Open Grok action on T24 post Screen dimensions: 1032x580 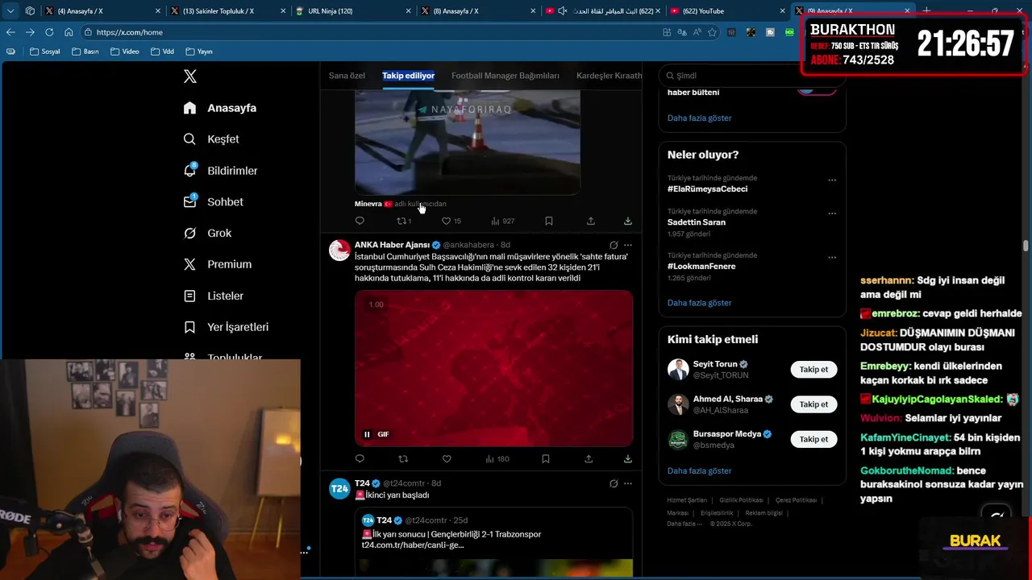614,483
